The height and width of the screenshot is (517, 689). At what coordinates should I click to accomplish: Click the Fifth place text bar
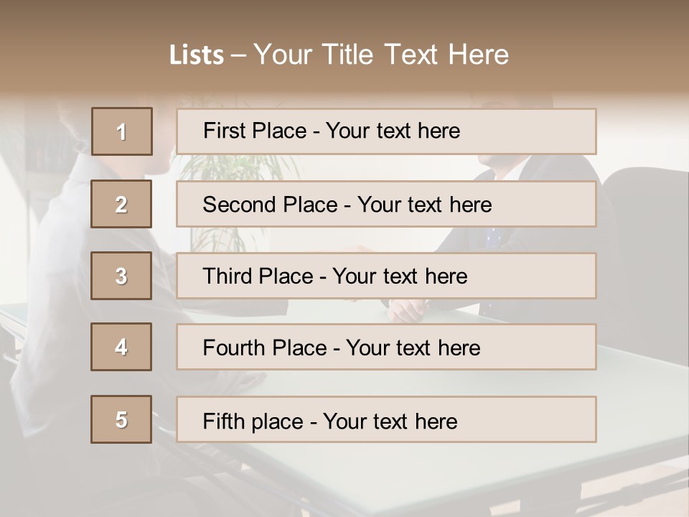(386, 419)
